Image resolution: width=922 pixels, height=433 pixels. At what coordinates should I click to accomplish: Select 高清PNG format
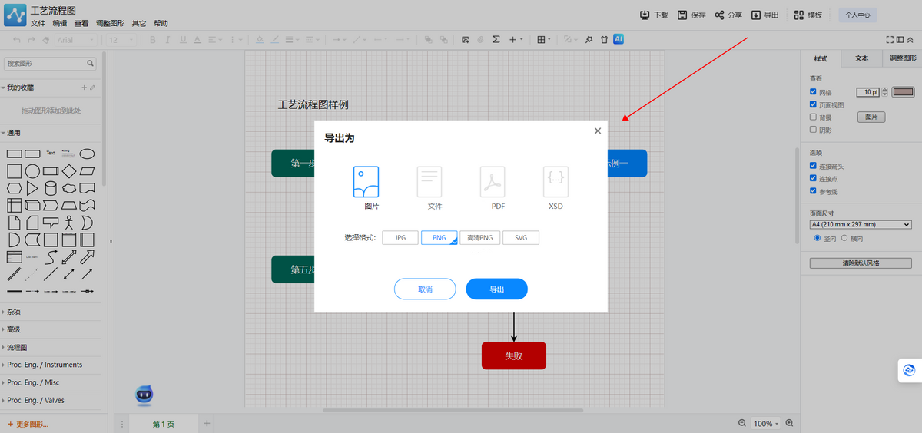coord(480,238)
